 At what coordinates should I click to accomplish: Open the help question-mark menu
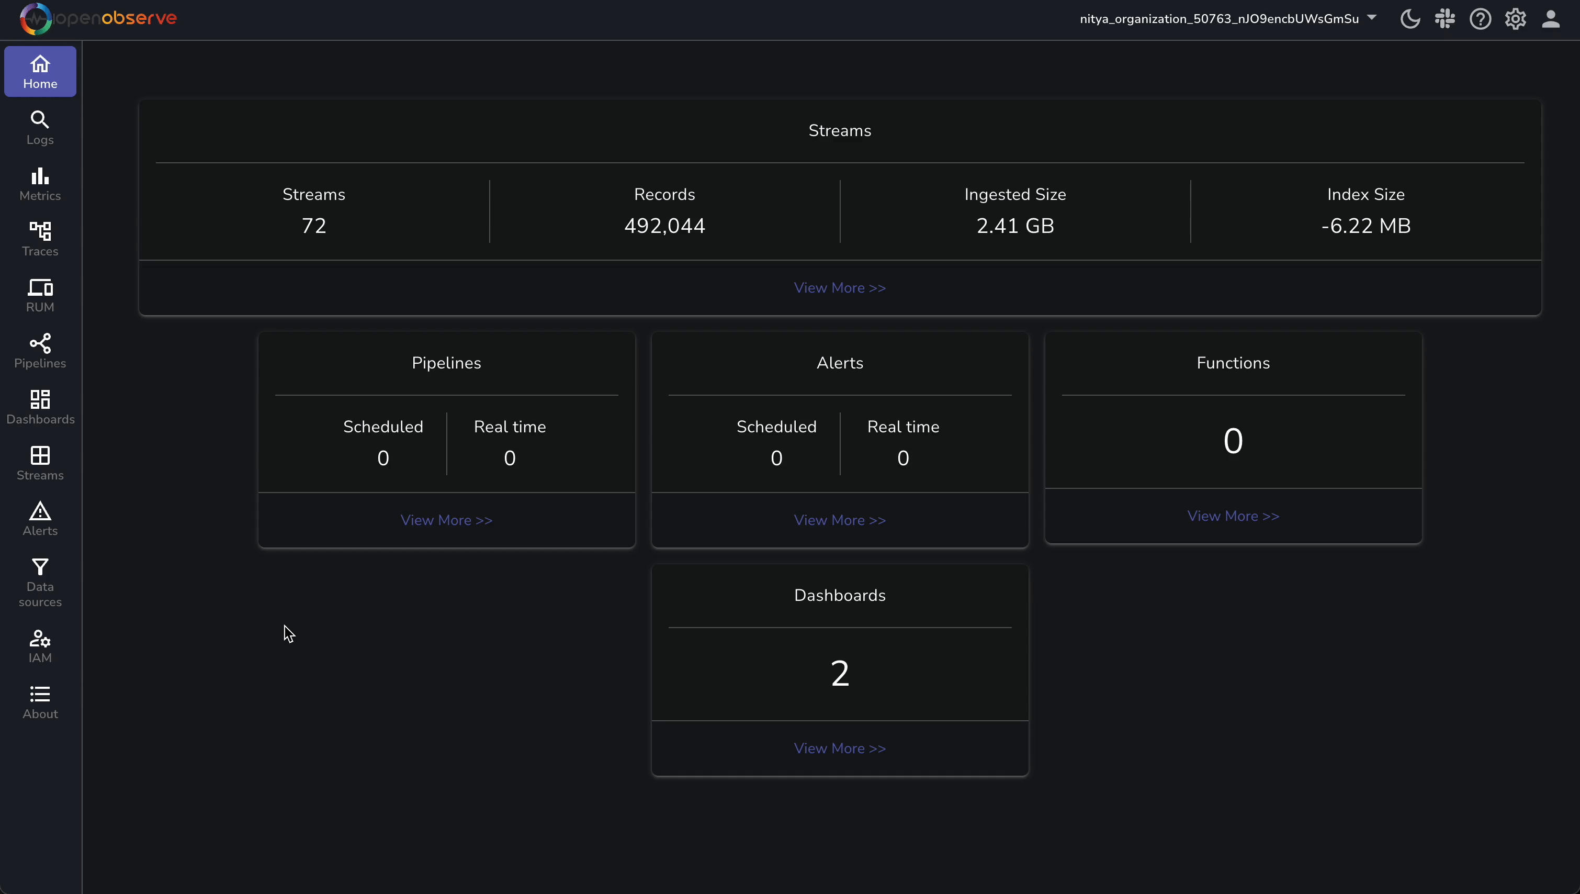tap(1480, 19)
